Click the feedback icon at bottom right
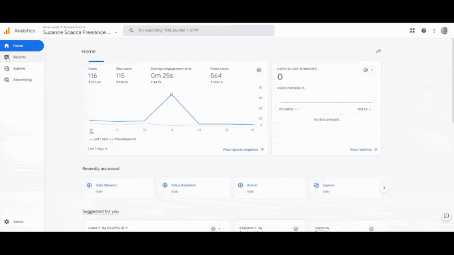The height and width of the screenshot is (255, 454). point(447,216)
